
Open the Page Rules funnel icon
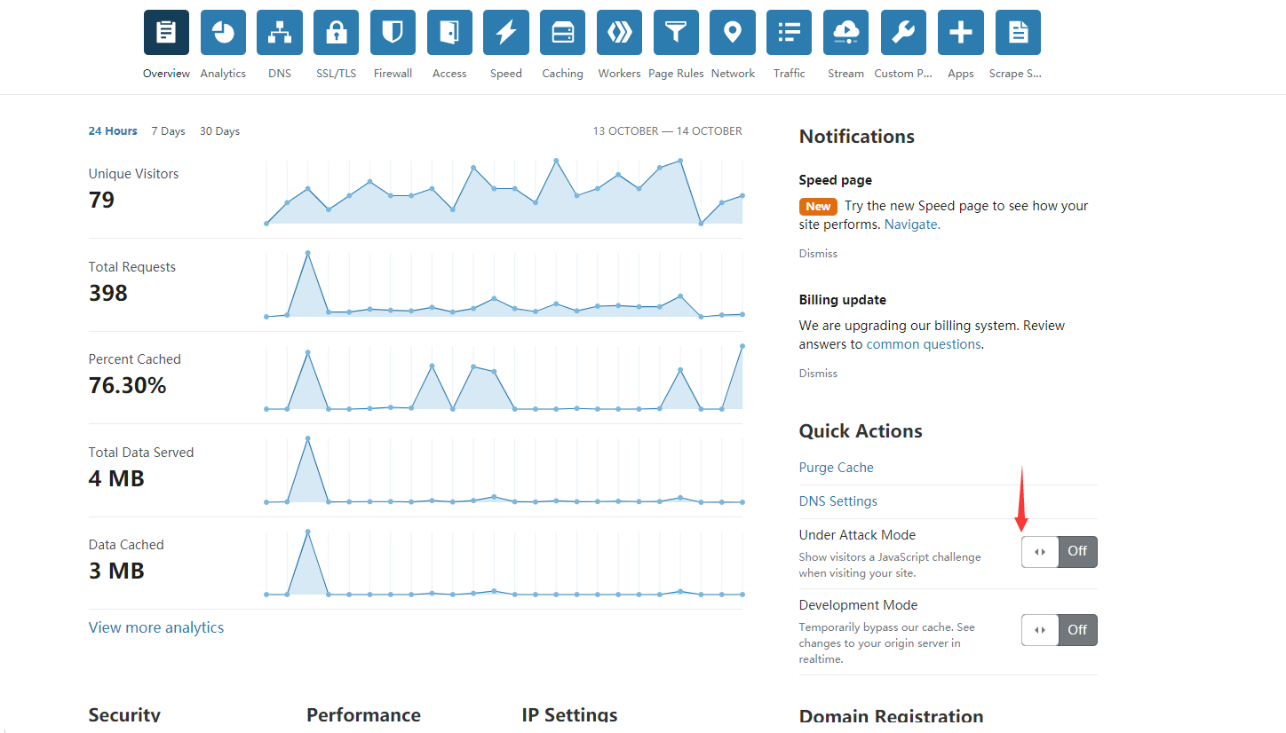click(676, 33)
